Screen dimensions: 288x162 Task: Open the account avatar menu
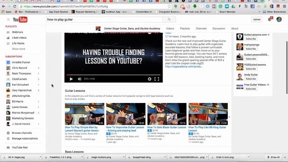click(279, 19)
